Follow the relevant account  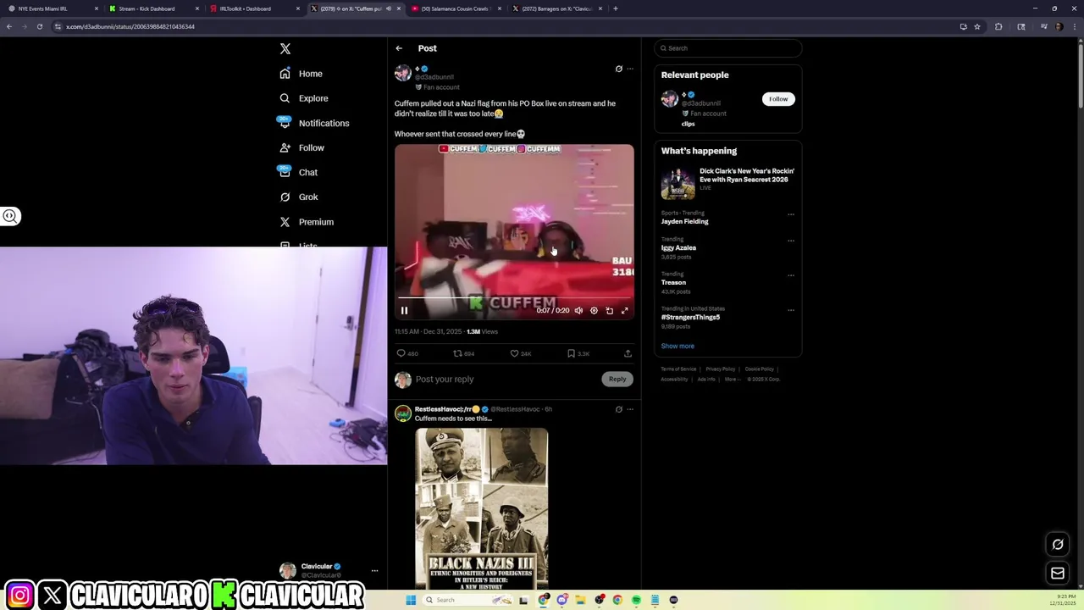coord(778,99)
